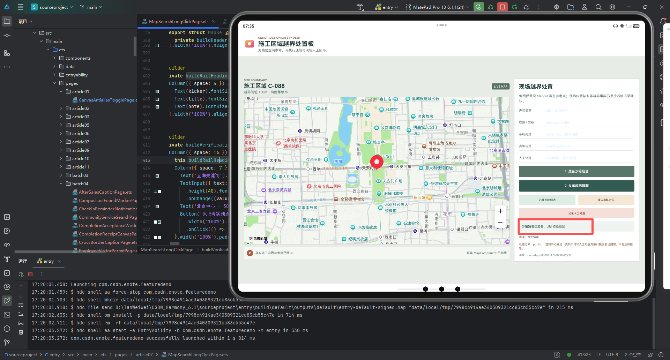The width and height of the screenshot is (670, 360).
Task: Open the main branch dropdown
Action: pyautogui.click(x=91, y=7)
